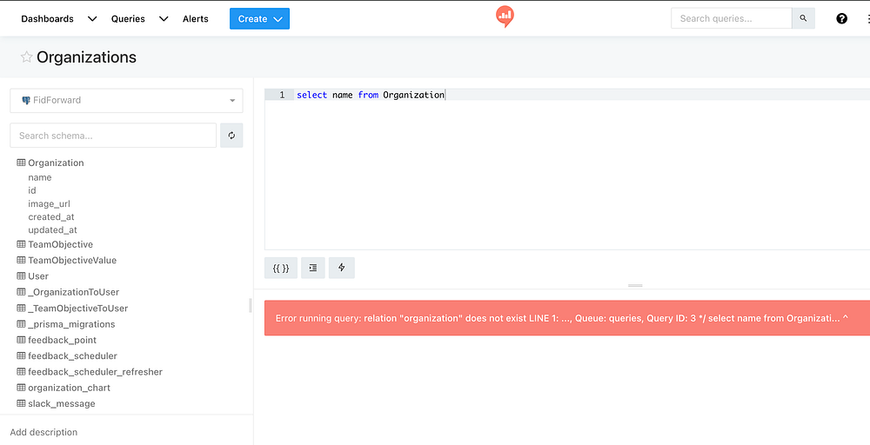The height and width of the screenshot is (445, 870).
Task: Toggle autocomplete with the lightning bolt button
Action: [342, 268]
